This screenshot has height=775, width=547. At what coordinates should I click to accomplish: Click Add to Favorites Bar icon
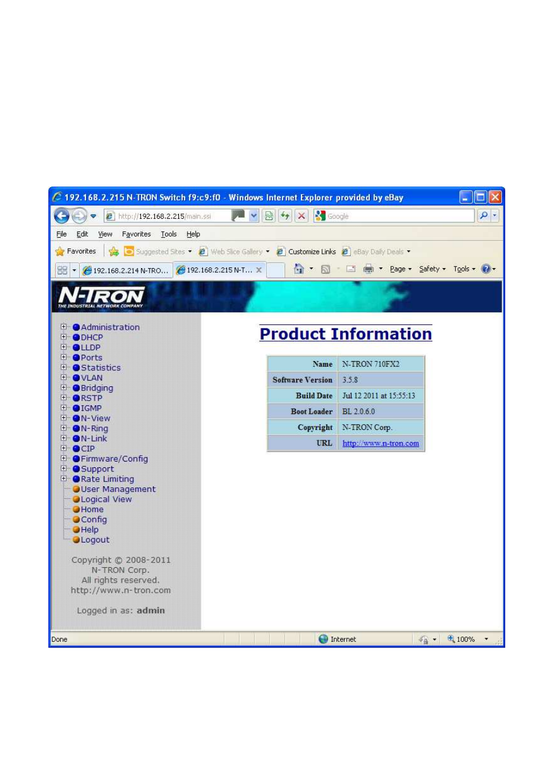pos(114,251)
